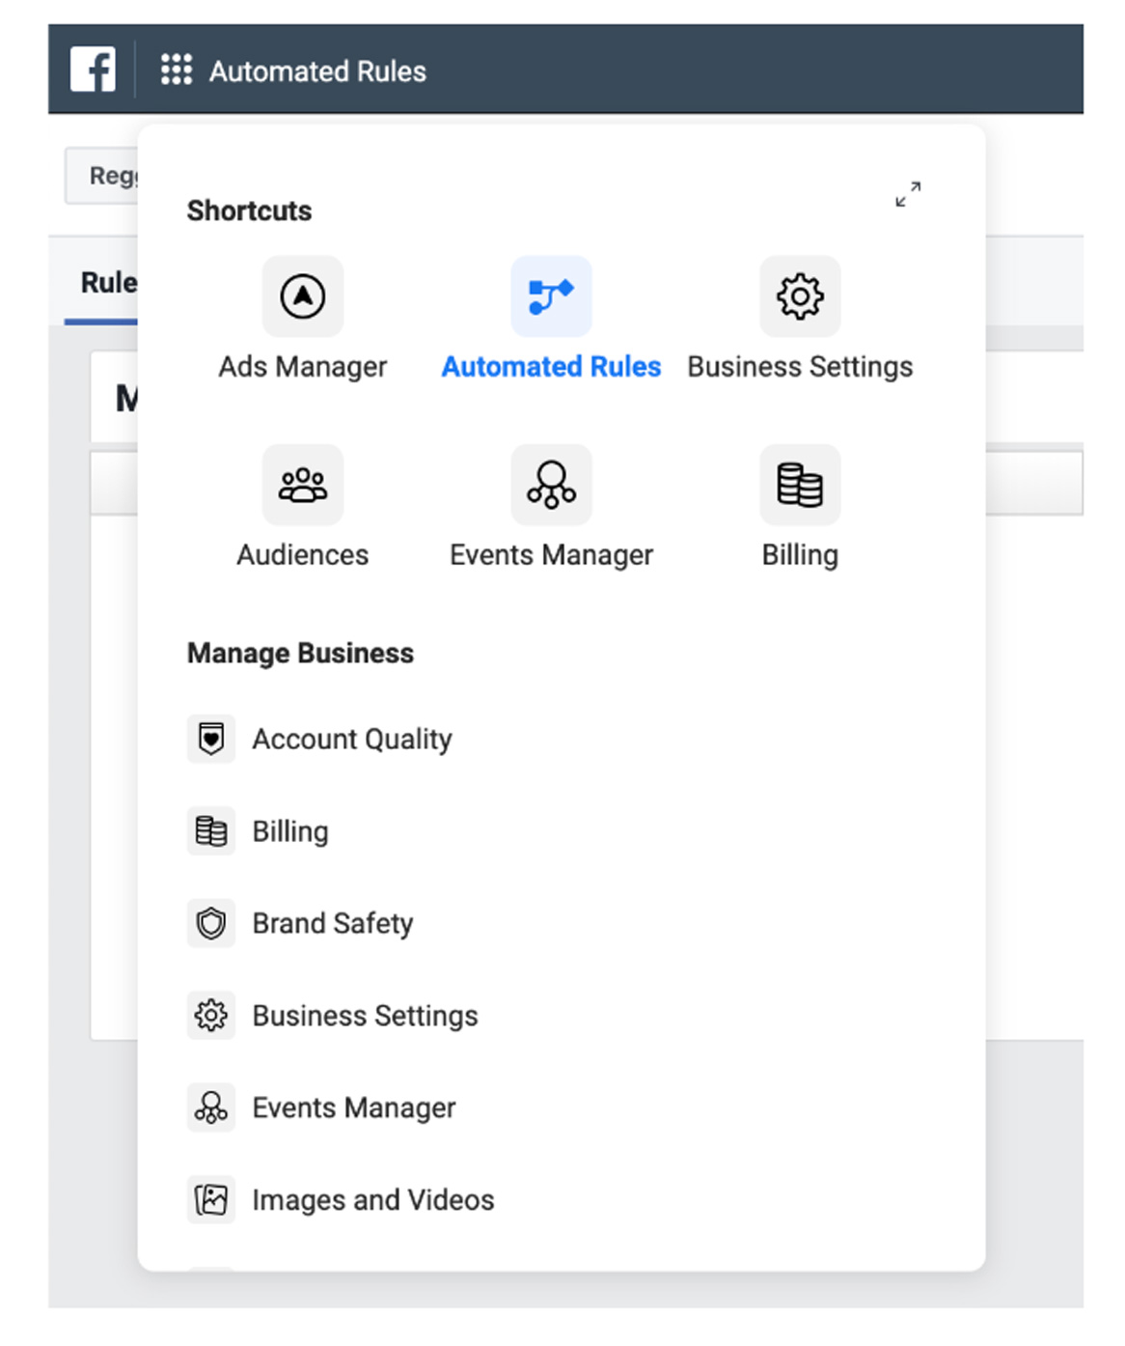Expand the menu to full screen view
This screenshot has height=1346, width=1125.
[x=907, y=196]
